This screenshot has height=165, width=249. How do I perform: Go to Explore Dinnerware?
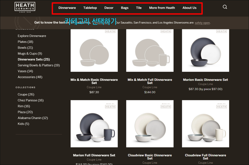click(32, 36)
